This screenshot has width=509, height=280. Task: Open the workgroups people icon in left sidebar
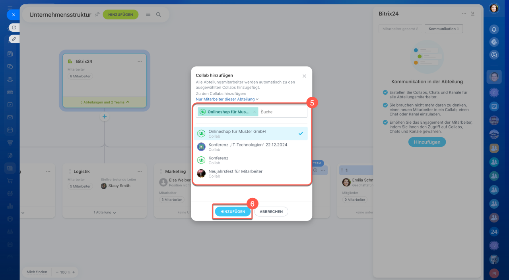click(x=10, y=79)
